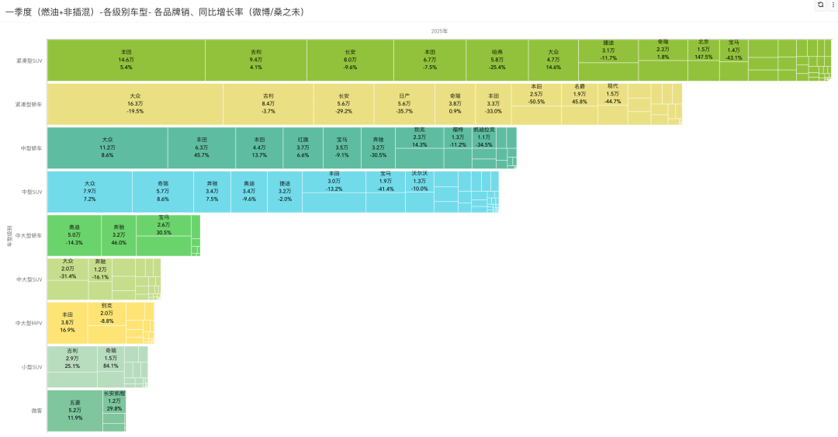Click the 哈弗 5.8万 tile
The width and height of the screenshot is (838, 437).
click(497, 60)
